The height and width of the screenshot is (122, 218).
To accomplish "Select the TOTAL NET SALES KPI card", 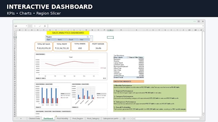I will 44,47.
